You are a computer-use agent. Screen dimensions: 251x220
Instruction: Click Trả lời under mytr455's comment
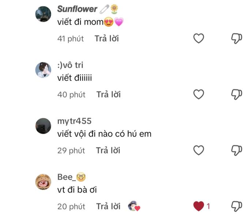tap(108, 150)
